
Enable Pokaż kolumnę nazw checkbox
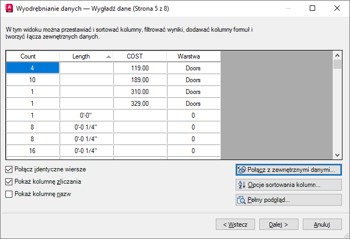click(x=9, y=194)
